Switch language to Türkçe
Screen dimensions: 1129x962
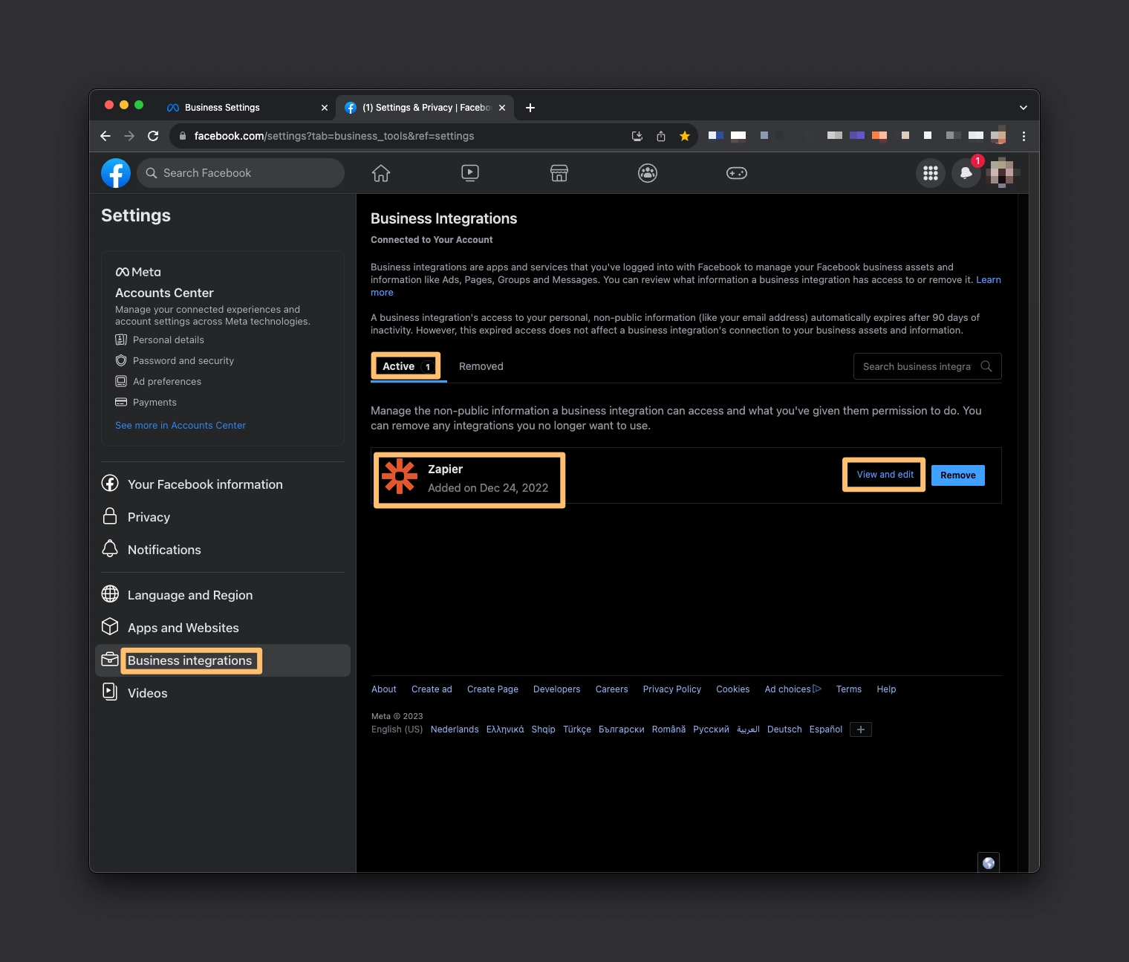click(577, 729)
